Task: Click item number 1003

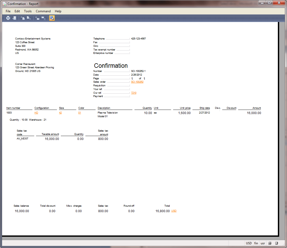Action: [x=9, y=113]
